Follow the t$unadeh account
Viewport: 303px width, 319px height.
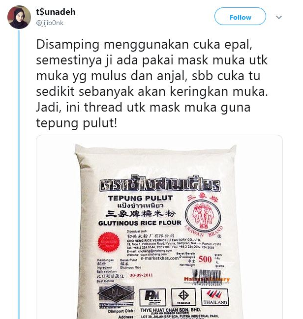(240, 16)
